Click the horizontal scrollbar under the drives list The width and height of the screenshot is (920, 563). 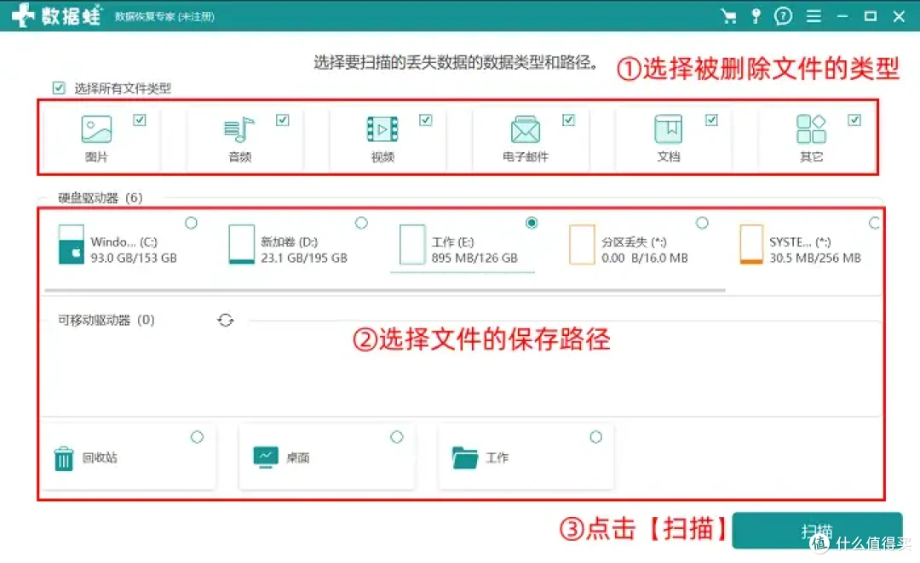point(383,290)
